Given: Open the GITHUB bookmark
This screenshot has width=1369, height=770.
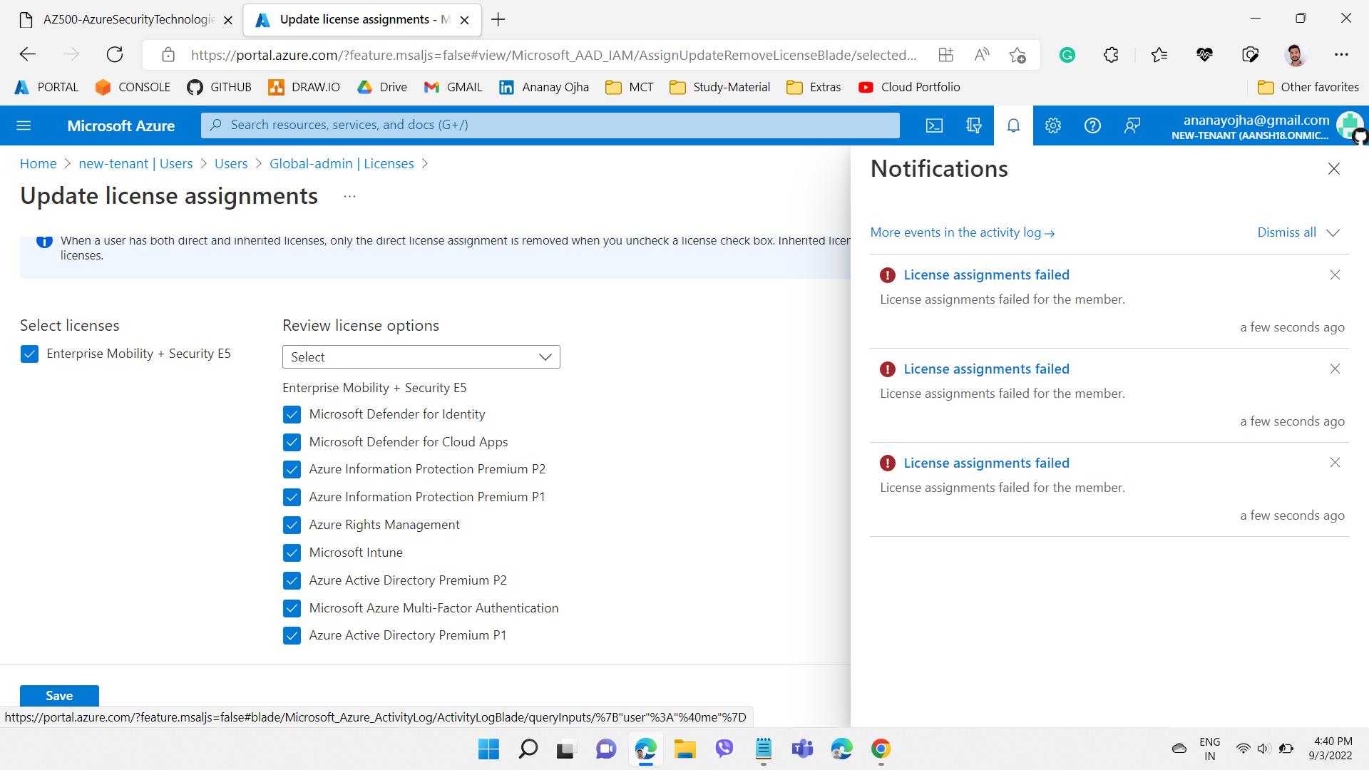Looking at the screenshot, I should click(x=220, y=87).
